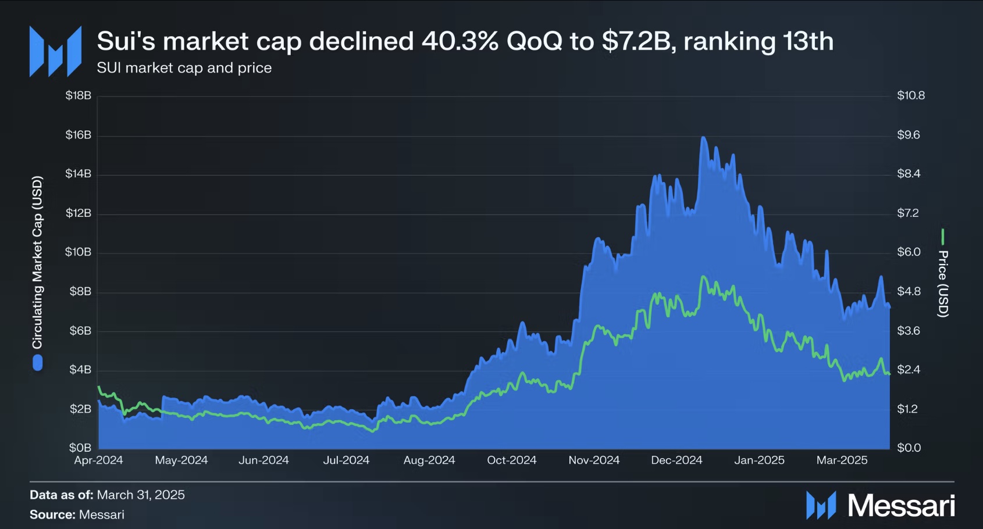This screenshot has width=983, height=529.
Task: Click the '$2B' left axis value
Action: click(81, 409)
